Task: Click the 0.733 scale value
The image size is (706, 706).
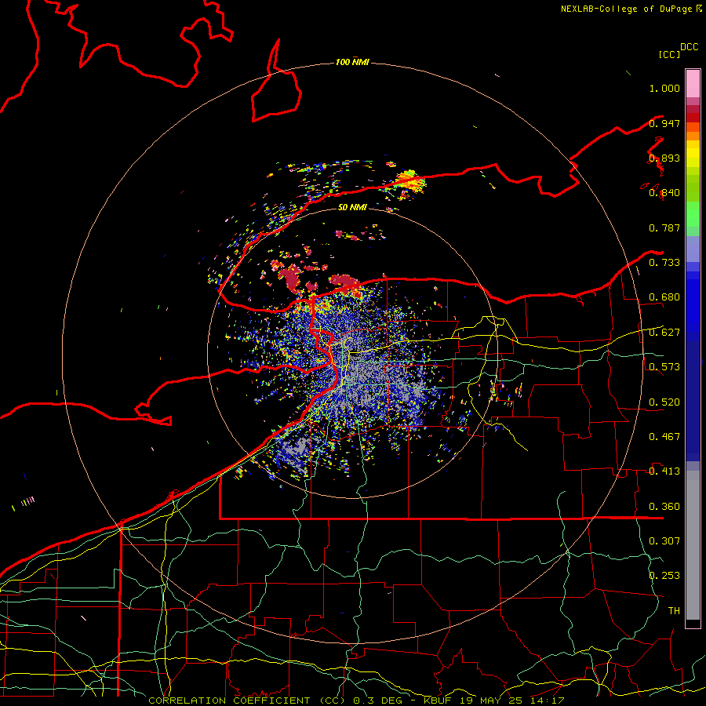Action: pos(664,263)
